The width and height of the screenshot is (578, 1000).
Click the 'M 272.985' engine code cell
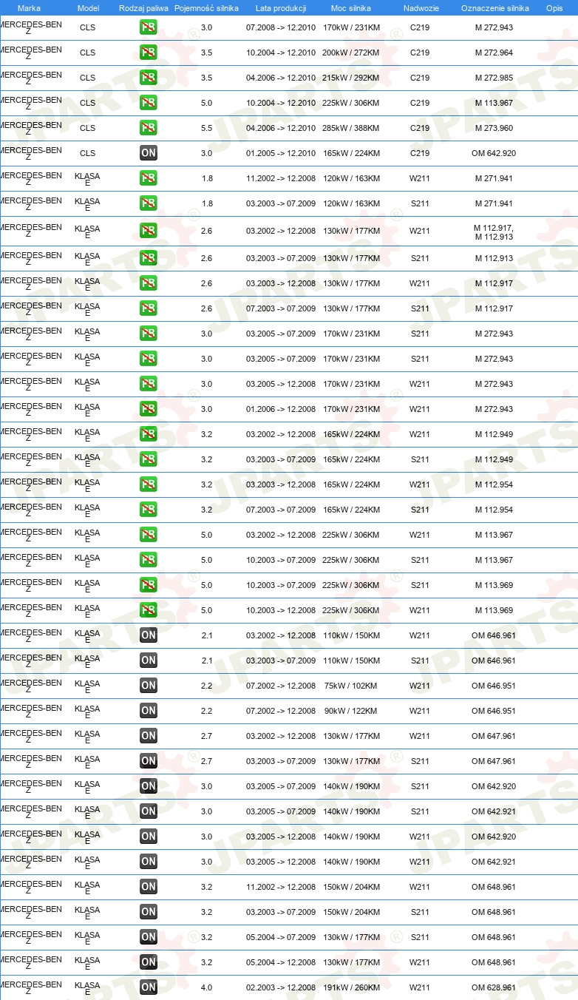click(494, 78)
